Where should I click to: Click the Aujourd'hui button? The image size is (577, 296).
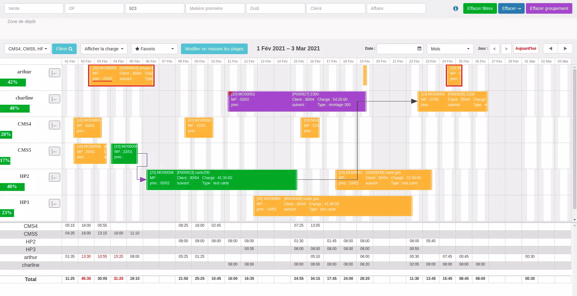point(526,49)
